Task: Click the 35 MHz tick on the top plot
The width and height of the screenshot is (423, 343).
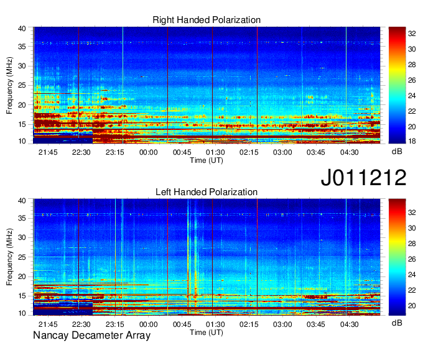Action: click(x=22, y=47)
